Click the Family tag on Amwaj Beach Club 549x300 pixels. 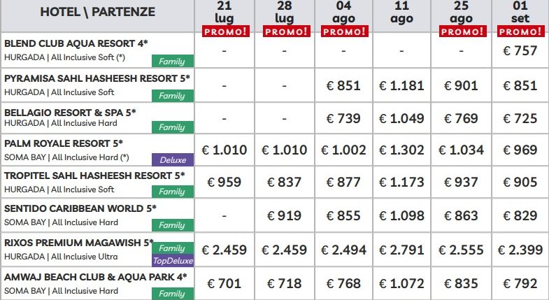[173, 293]
